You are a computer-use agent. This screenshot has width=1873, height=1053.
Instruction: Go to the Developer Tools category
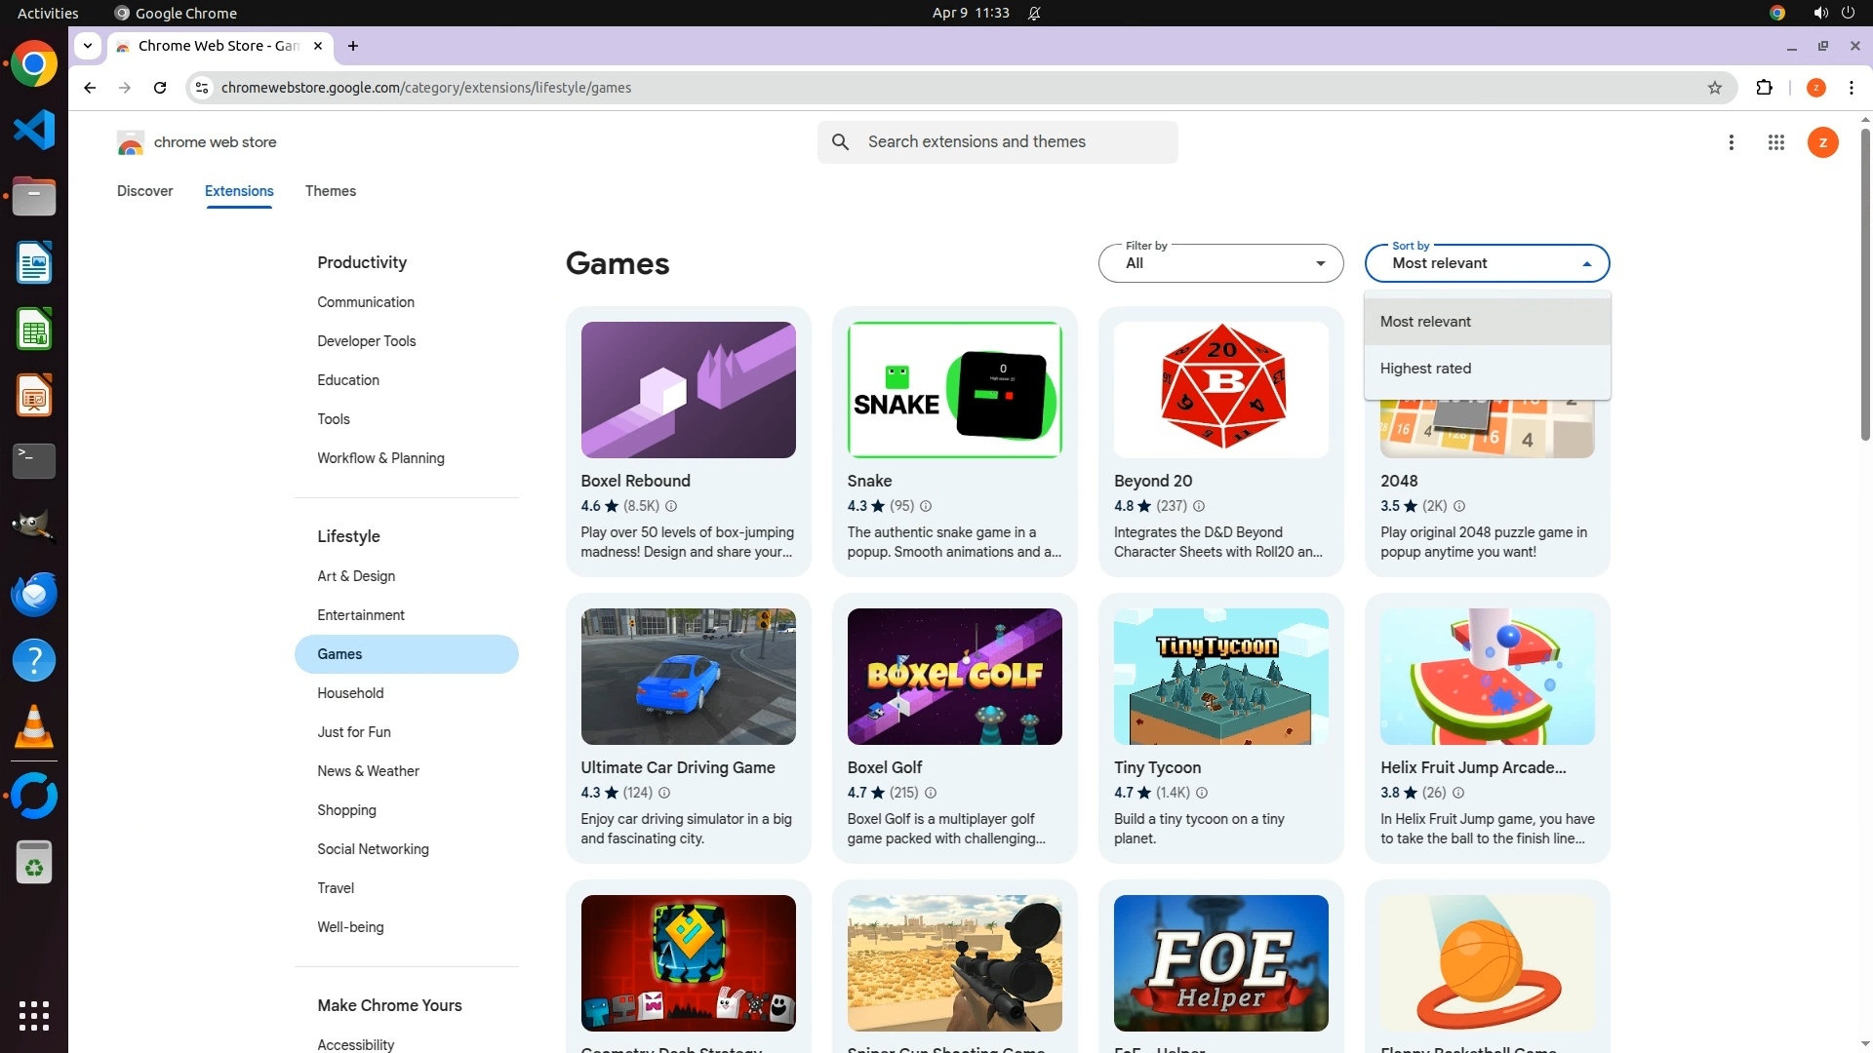pos(366,341)
